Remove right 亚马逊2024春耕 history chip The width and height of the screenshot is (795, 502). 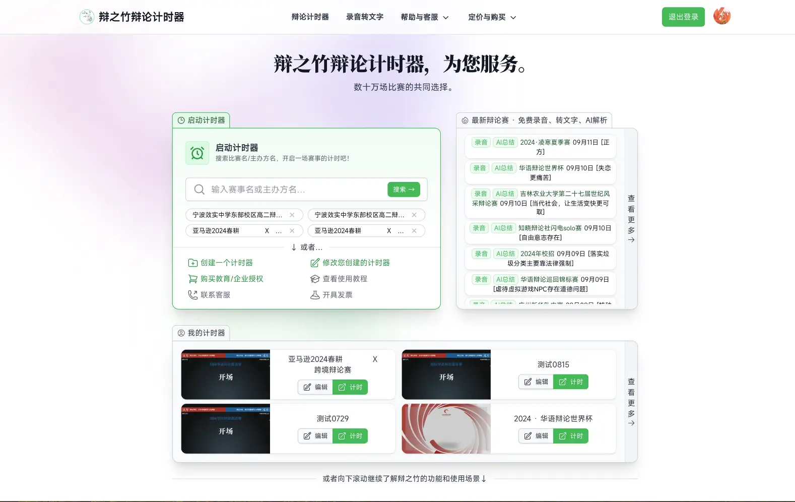(414, 231)
